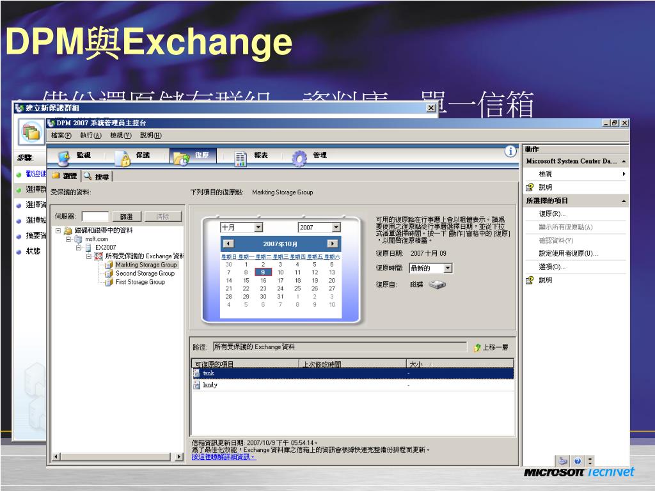Open the 報表 (Reporting) document icon
Viewport: 655px width, 491px height.
(x=241, y=159)
